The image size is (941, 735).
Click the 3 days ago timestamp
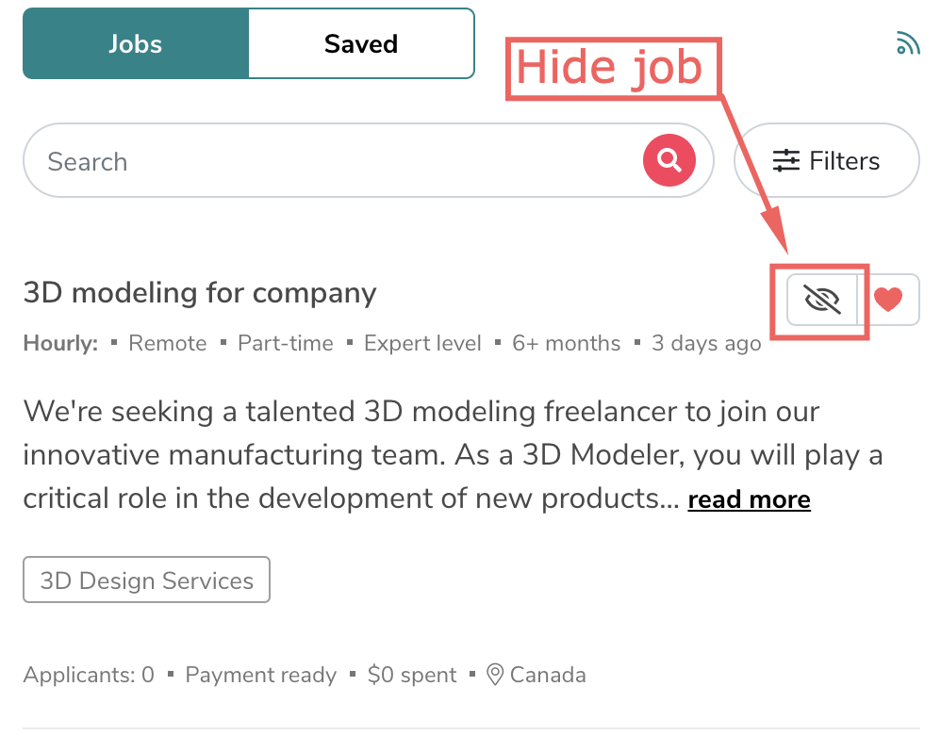point(705,343)
